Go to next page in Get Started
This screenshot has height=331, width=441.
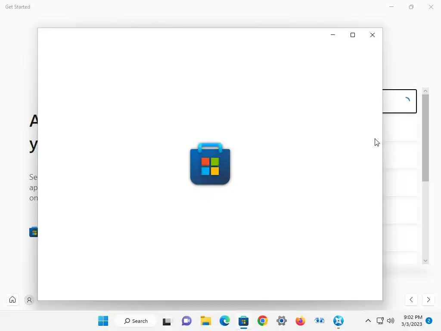point(429,300)
